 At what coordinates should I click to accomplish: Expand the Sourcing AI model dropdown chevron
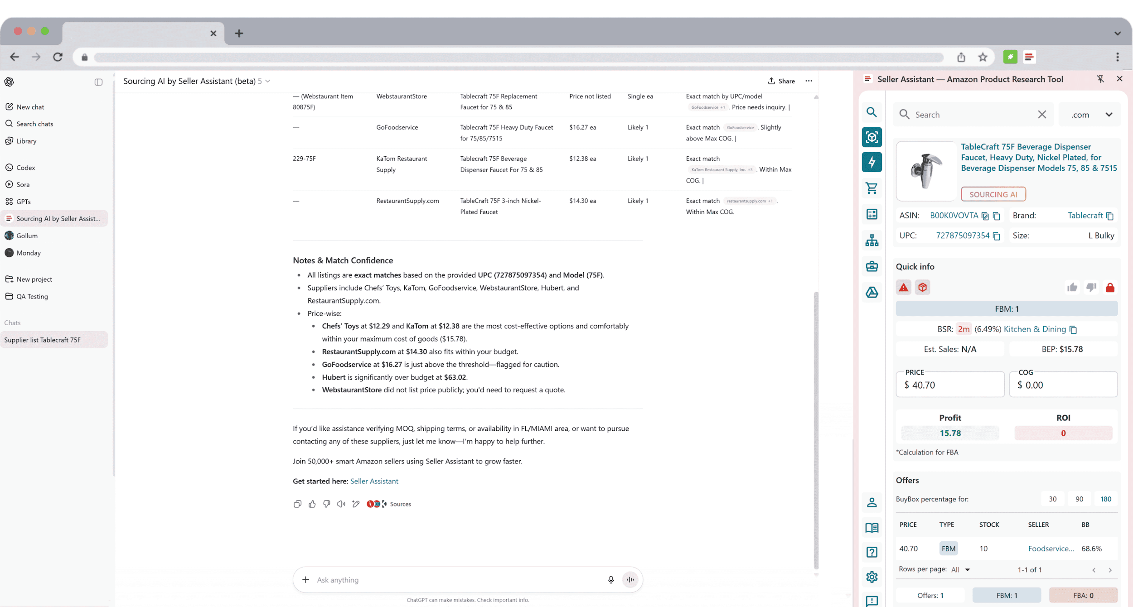[x=268, y=81]
